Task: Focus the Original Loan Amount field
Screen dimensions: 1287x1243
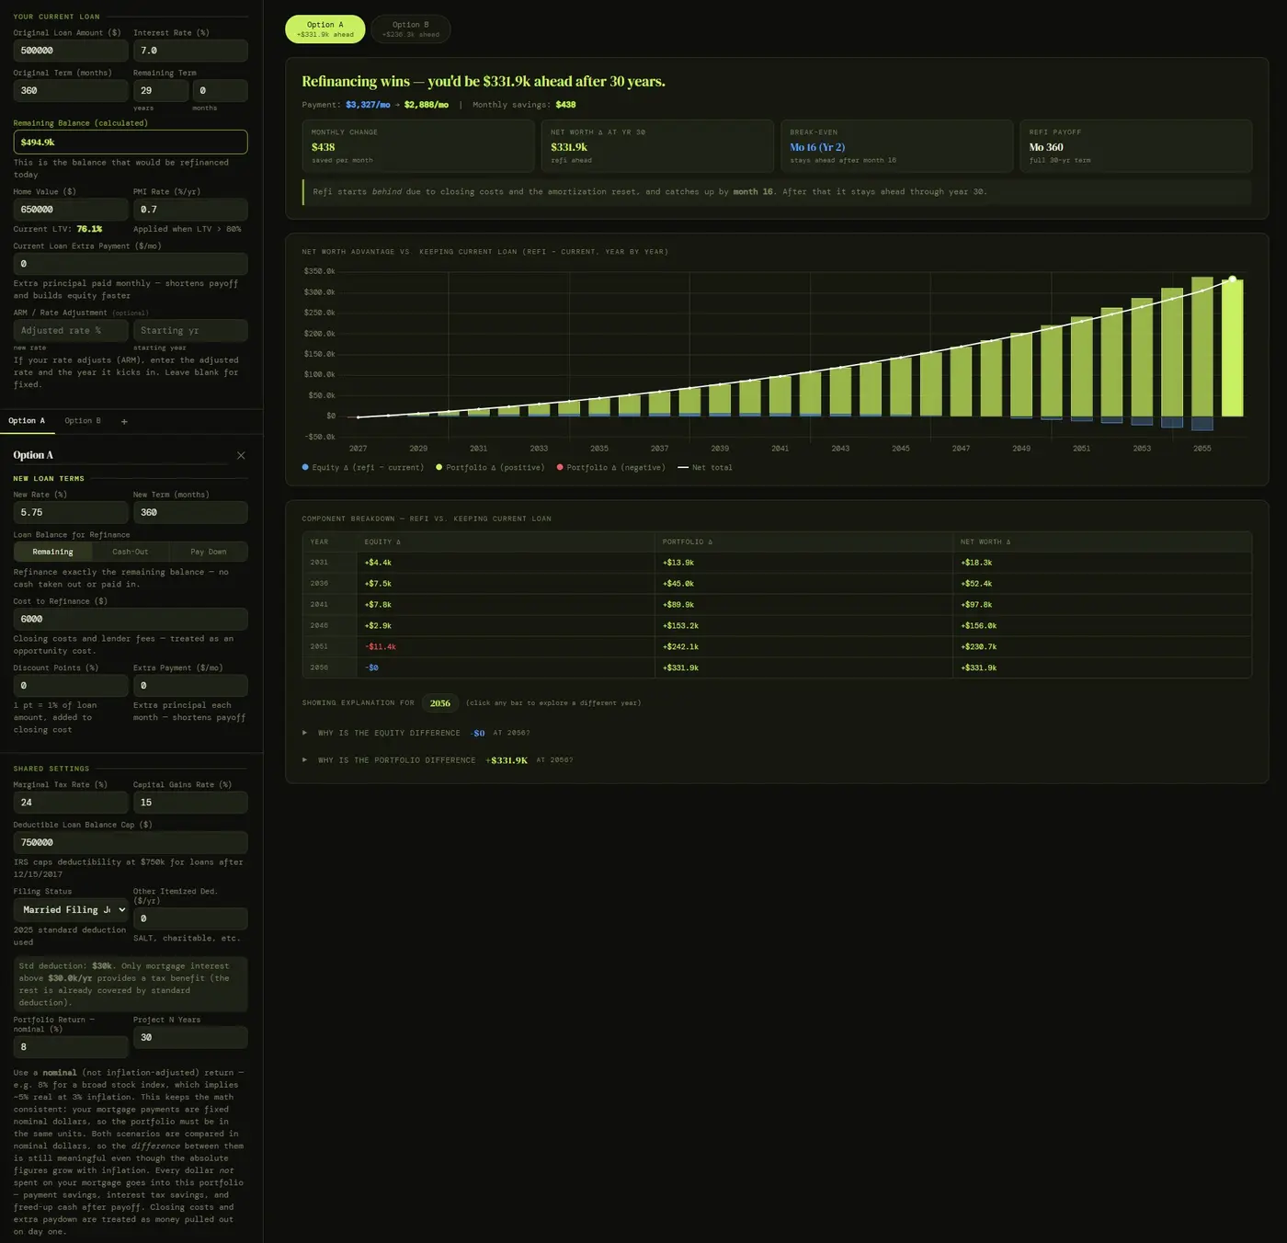Action: pyautogui.click(x=70, y=51)
